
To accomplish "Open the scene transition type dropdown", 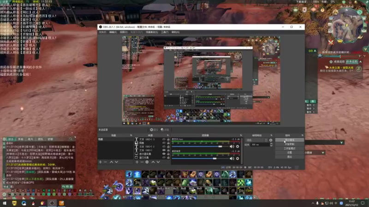I will 256,140.
